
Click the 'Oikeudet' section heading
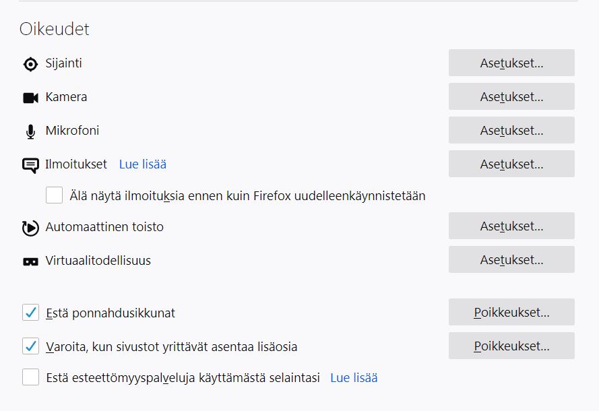[x=55, y=29]
